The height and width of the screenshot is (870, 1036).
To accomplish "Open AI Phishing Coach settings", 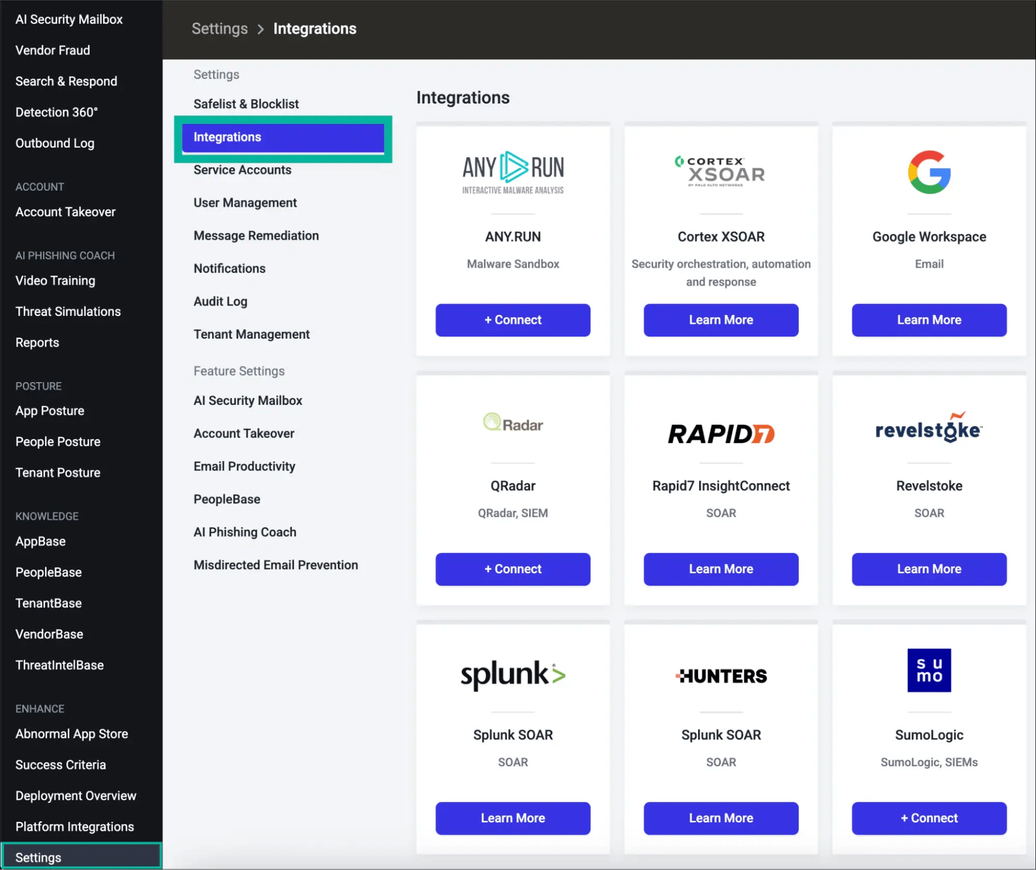I will [x=245, y=532].
